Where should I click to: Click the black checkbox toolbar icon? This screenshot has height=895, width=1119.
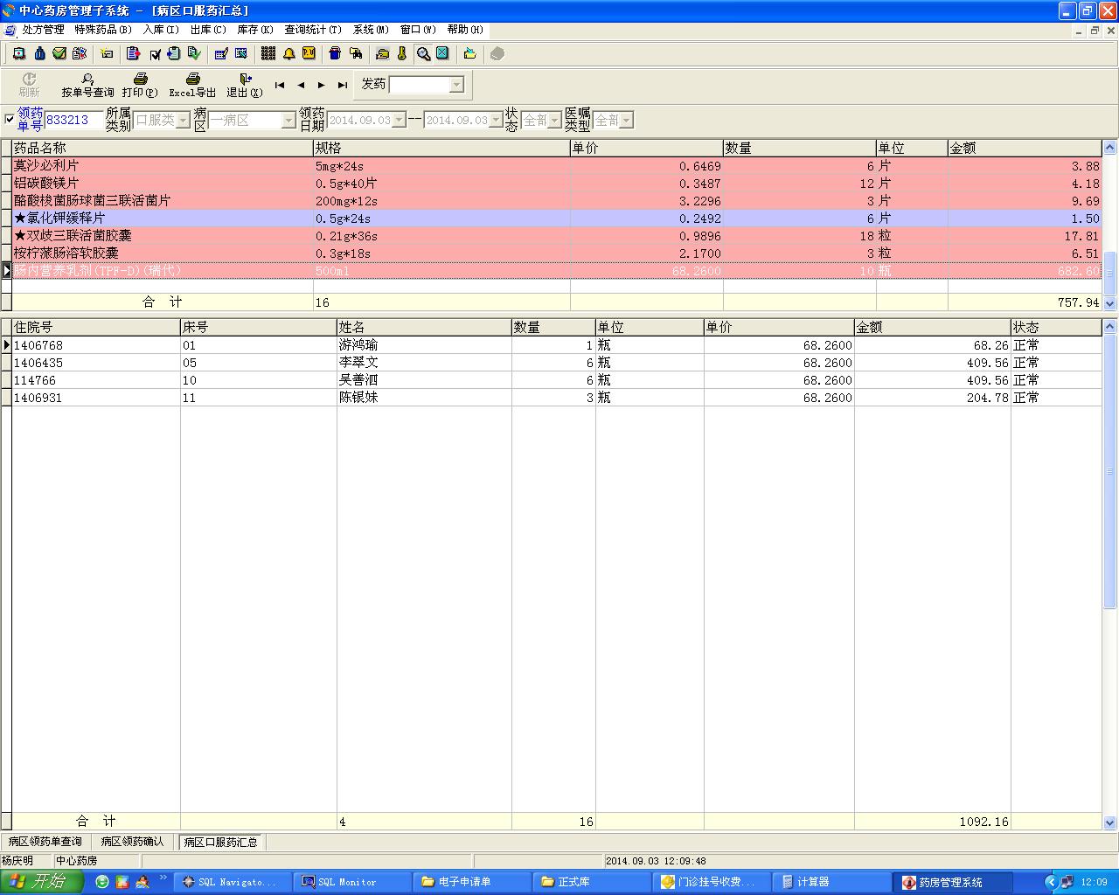pos(155,54)
